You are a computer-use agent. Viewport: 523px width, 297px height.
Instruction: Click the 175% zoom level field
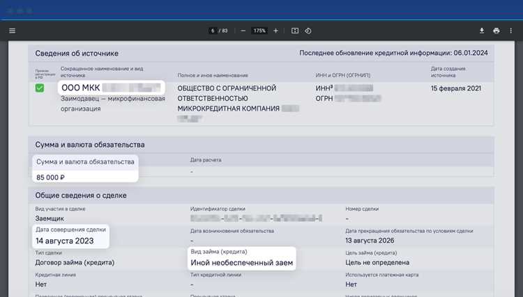pyautogui.click(x=259, y=31)
